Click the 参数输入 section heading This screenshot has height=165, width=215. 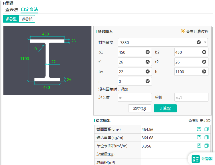point(105,31)
